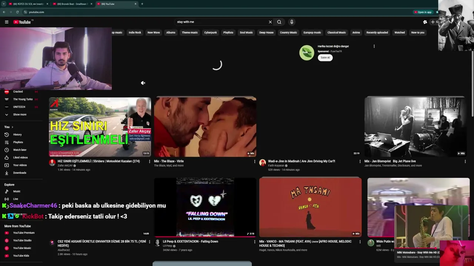Clear the search box with X
The image size is (474, 266).
coord(270,22)
